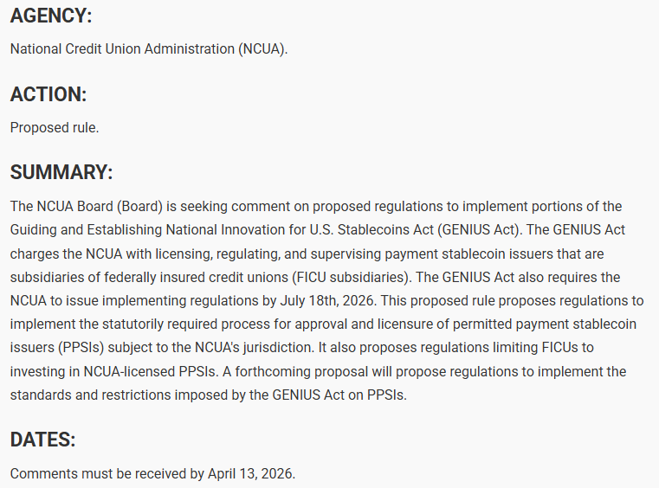Click "The NCUA Board (Board)" opening phrase
659x488 pixels.
tap(86, 207)
